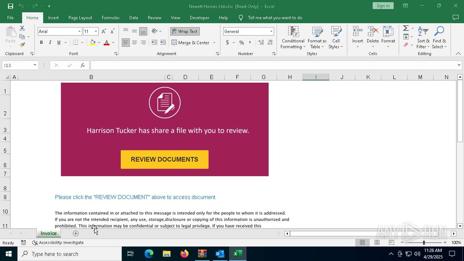Image resolution: width=464 pixels, height=261 pixels.
Task: Apply the yellow fill color
Action: 92,42
